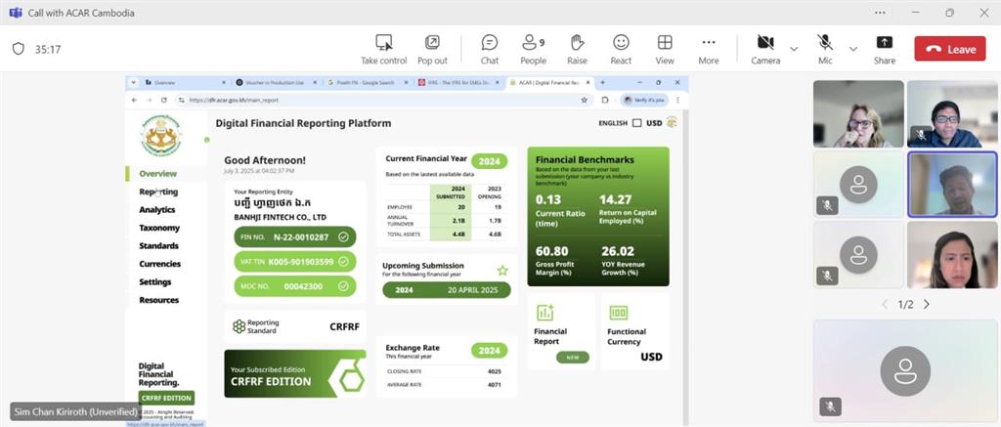
Task: Open the Currencies sidebar item
Action: pyautogui.click(x=159, y=264)
